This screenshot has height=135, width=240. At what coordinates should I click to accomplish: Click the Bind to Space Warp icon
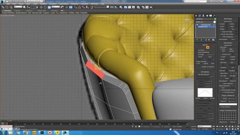(x=11, y=7)
